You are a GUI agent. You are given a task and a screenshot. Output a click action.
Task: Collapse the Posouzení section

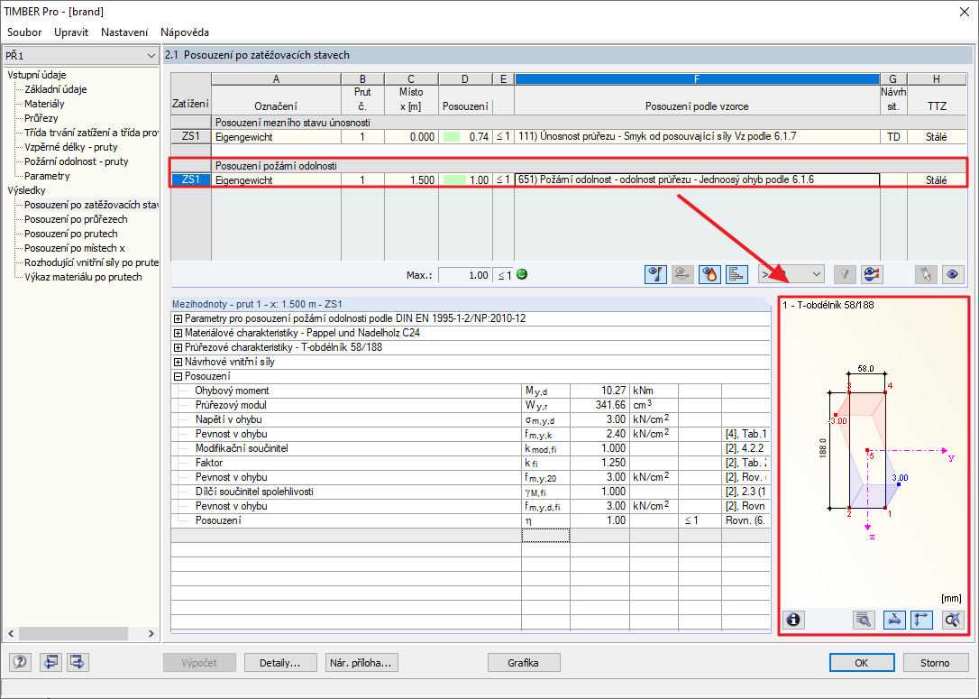coord(178,376)
